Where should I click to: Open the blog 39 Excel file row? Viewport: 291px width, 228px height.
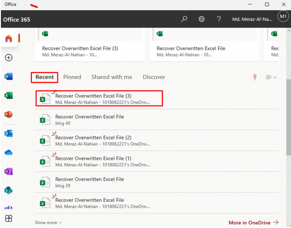[x=156, y=182]
